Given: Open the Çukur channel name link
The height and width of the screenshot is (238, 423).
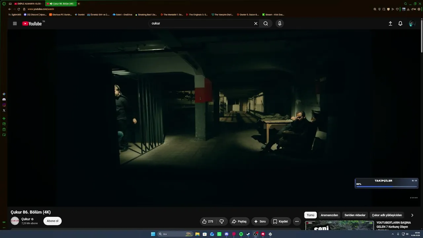Looking at the screenshot, I should click(x=26, y=219).
